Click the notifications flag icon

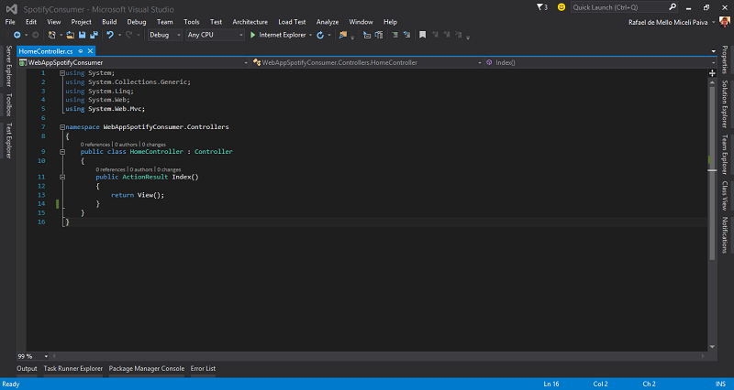pos(538,7)
